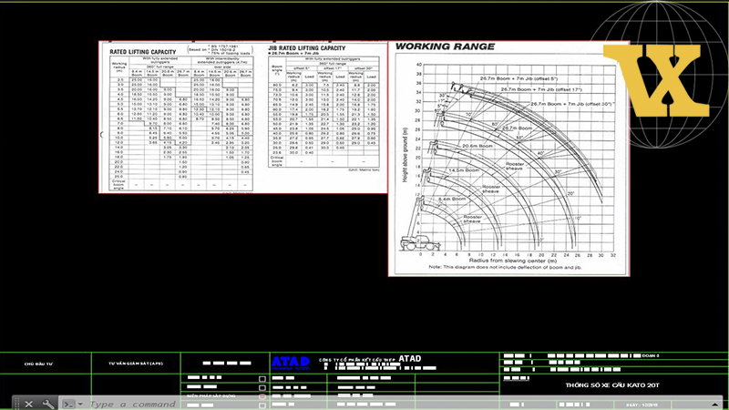Select the 'WORKING RANGE' heading text
This screenshot has width=729, height=410.
(445, 46)
